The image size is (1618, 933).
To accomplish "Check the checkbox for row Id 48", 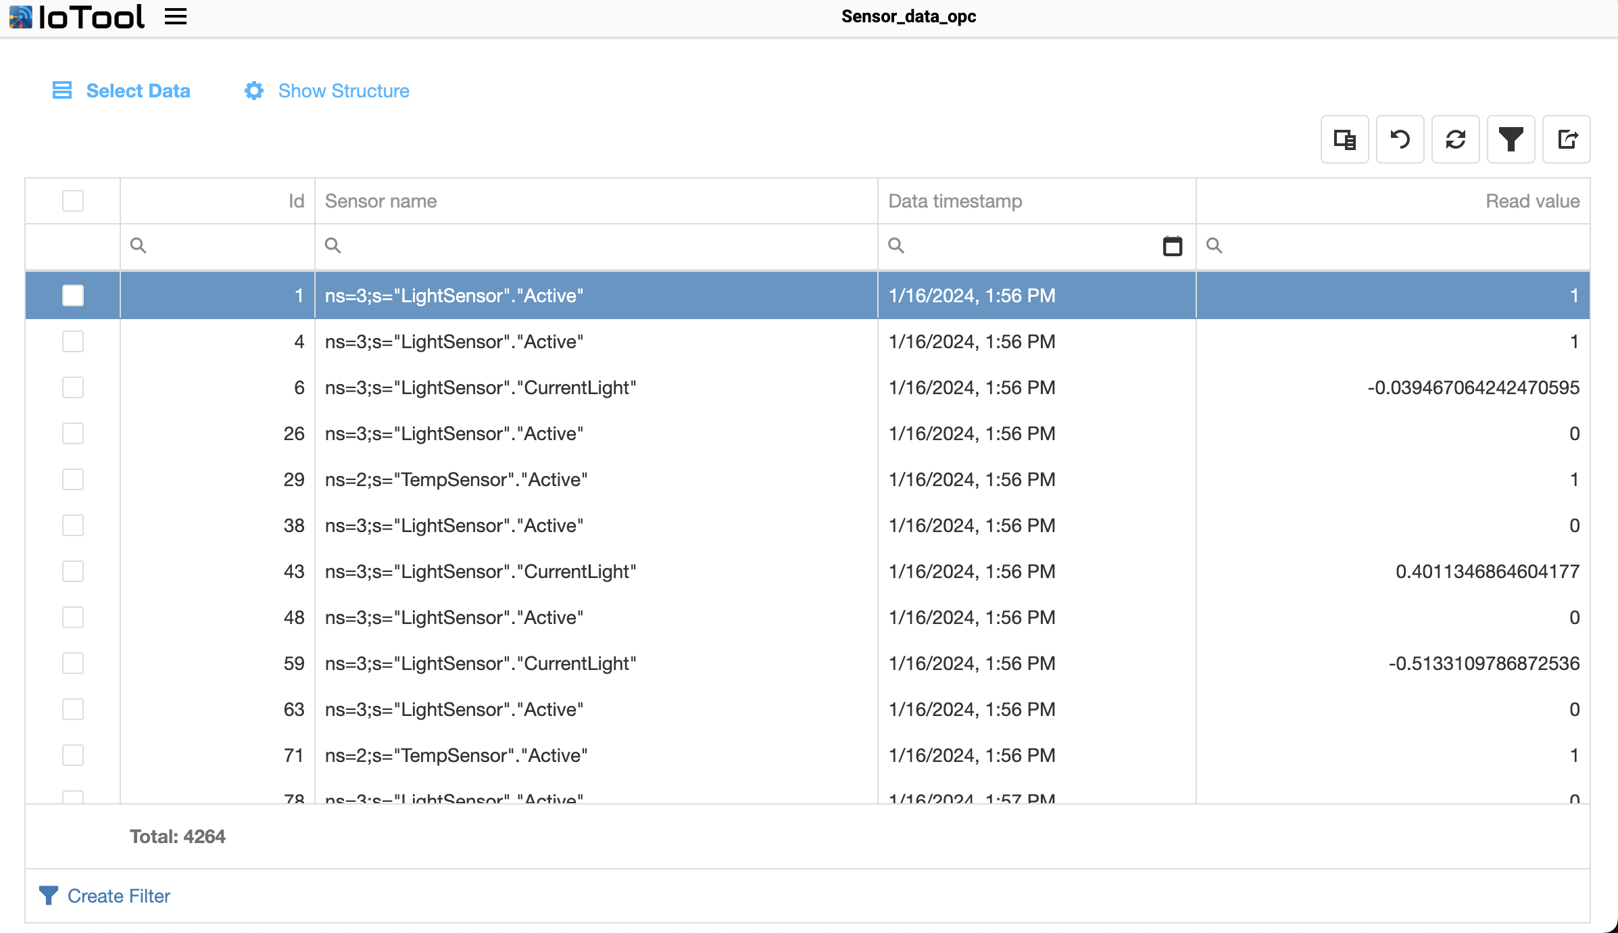I will tap(73, 617).
